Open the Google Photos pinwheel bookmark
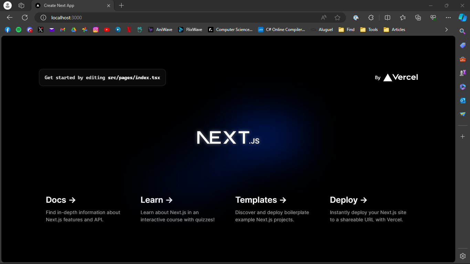This screenshot has width=470, height=264. tap(85, 30)
